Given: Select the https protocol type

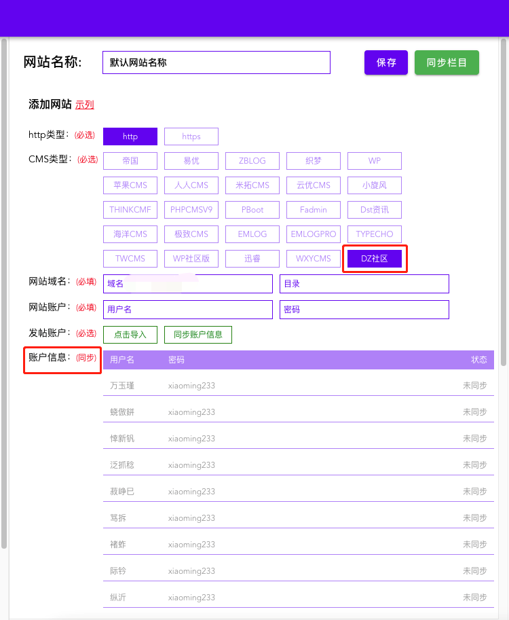Looking at the screenshot, I should (x=191, y=136).
